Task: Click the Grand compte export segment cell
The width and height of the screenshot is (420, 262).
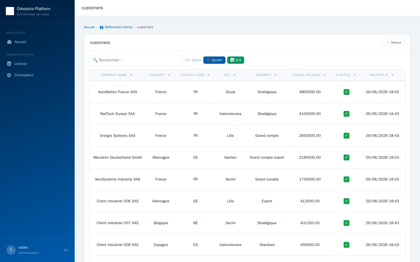Action: point(267,157)
